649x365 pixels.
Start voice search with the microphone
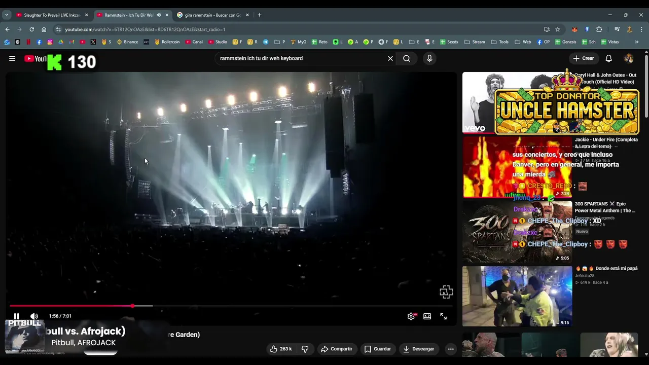pyautogui.click(x=429, y=58)
